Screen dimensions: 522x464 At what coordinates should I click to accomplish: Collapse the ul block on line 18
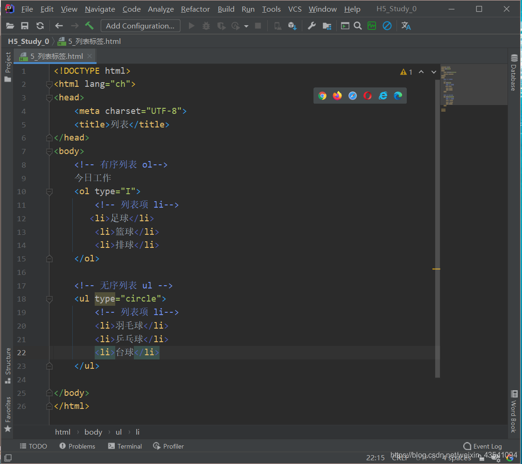[x=49, y=299]
